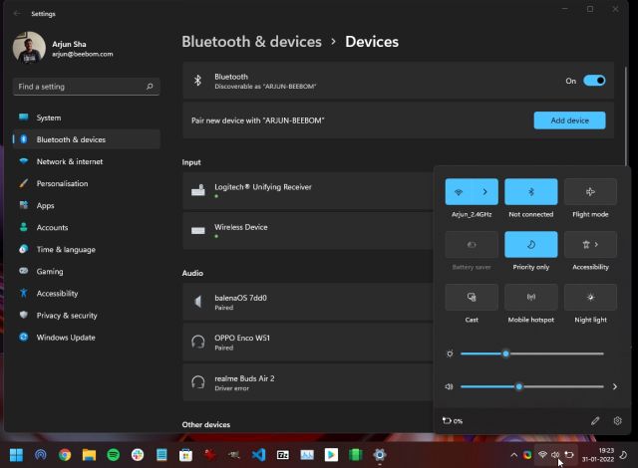
Task: Click Wi-Fi icon in system tray
Action: 542,455
